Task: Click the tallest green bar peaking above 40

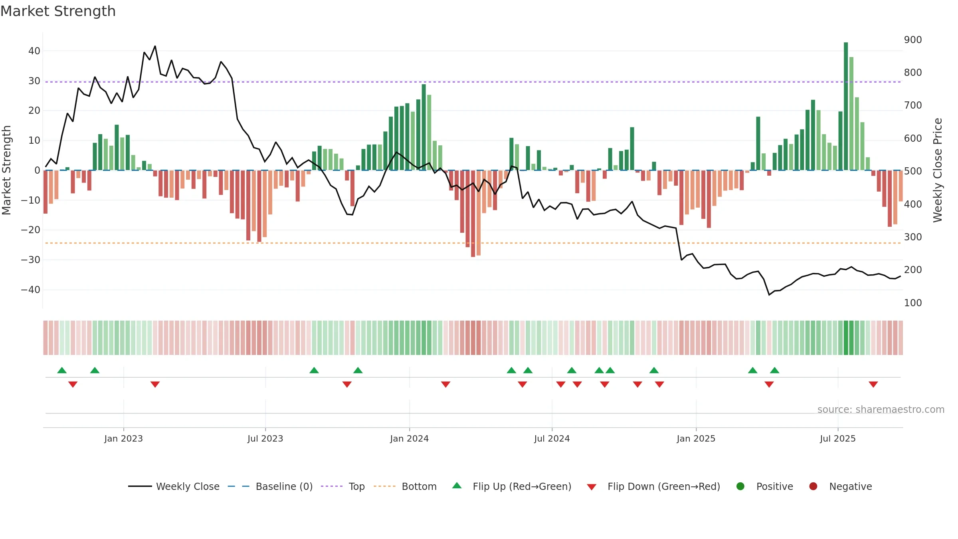Action: point(846,106)
